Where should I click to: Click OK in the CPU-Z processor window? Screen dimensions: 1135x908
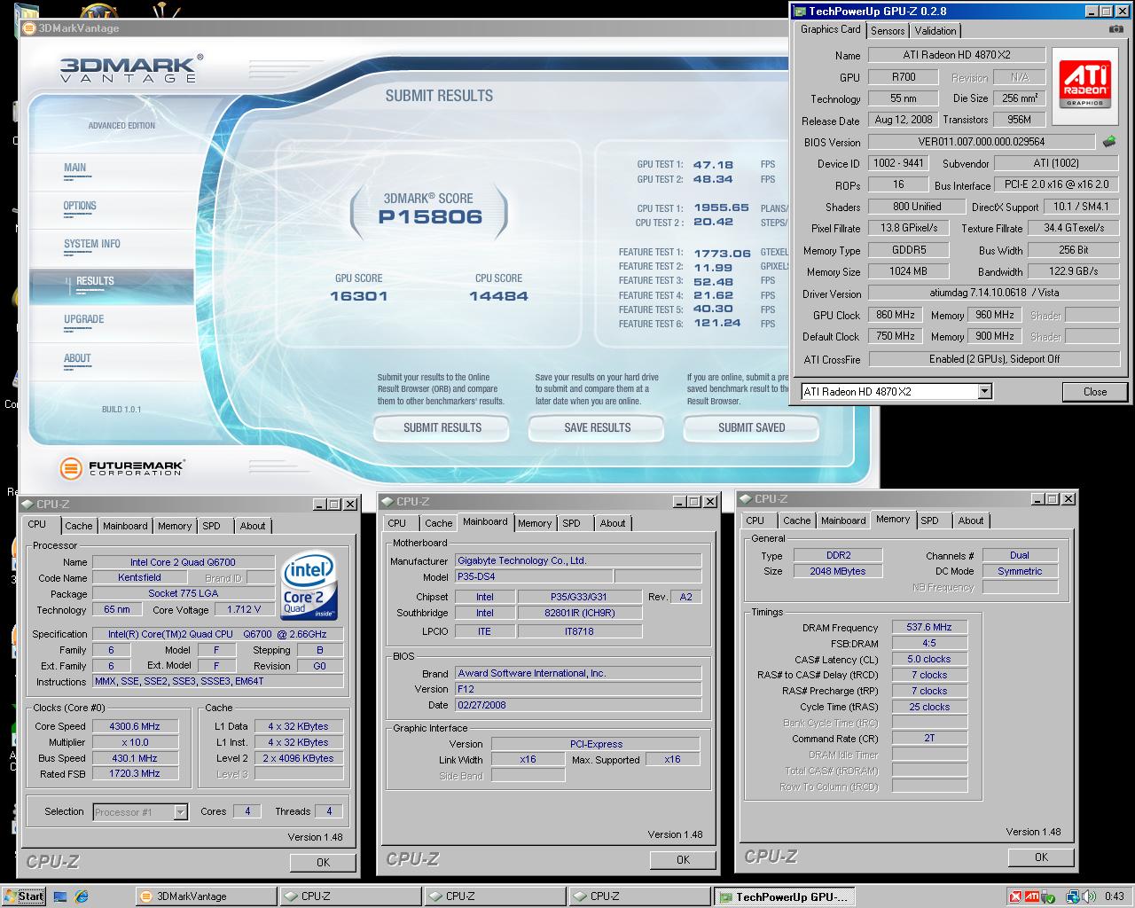tap(323, 862)
